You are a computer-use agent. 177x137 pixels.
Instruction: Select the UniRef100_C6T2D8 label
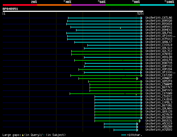tap(159, 75)
